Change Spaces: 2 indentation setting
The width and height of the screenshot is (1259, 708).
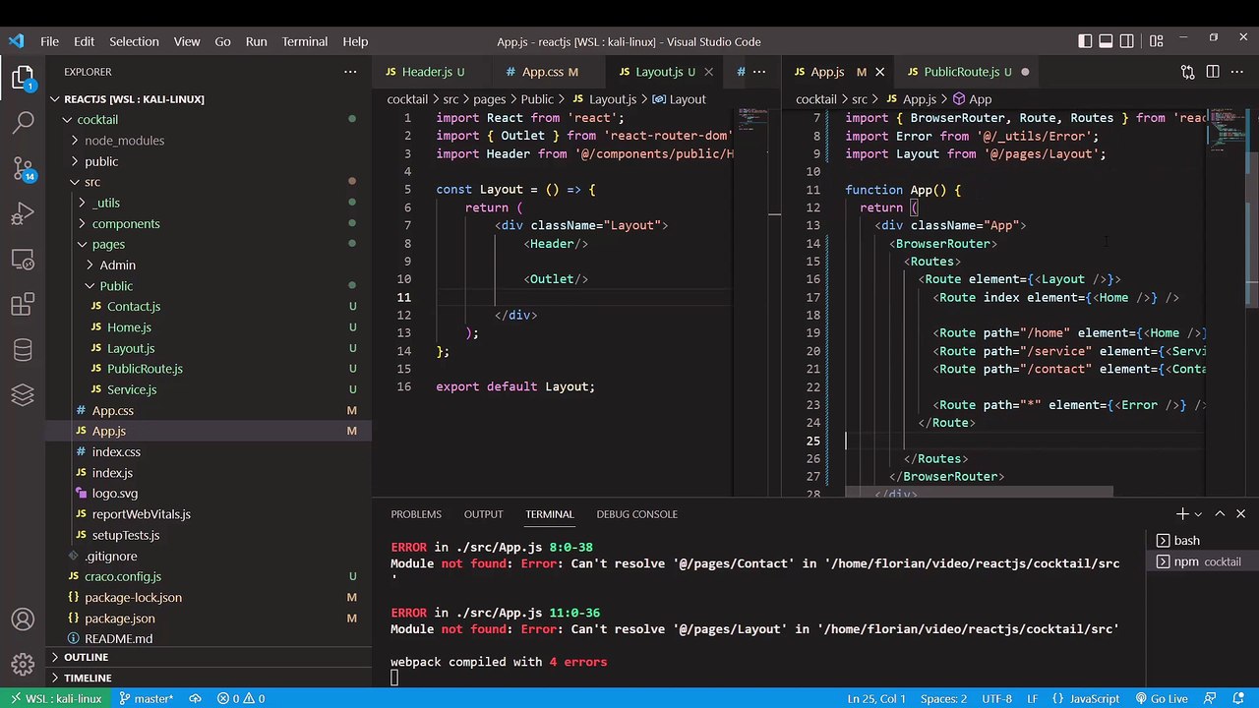click(x=943, y=698)
